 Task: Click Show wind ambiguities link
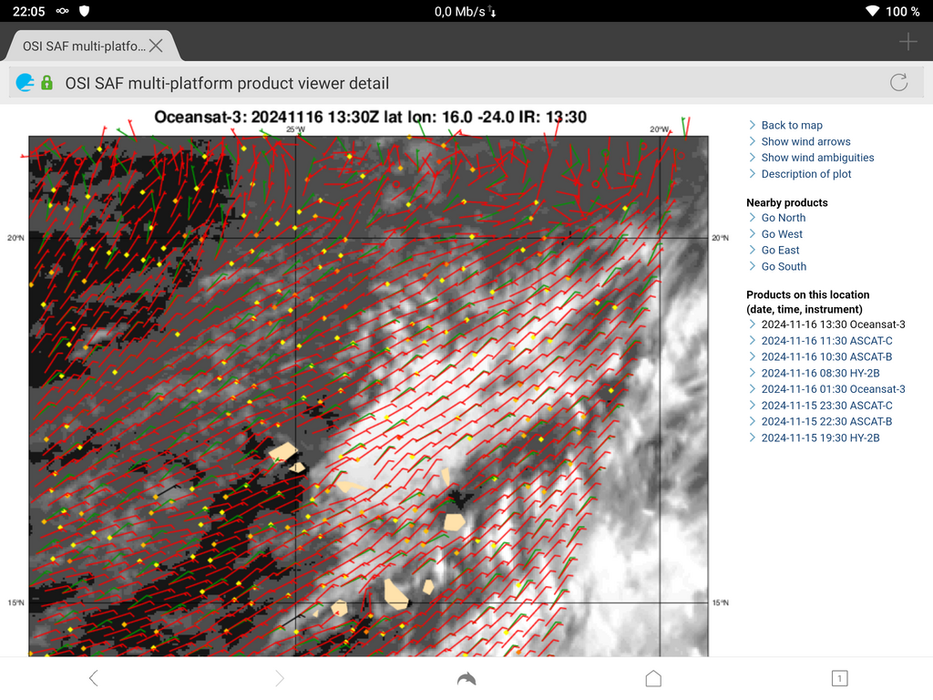point(817,157)
